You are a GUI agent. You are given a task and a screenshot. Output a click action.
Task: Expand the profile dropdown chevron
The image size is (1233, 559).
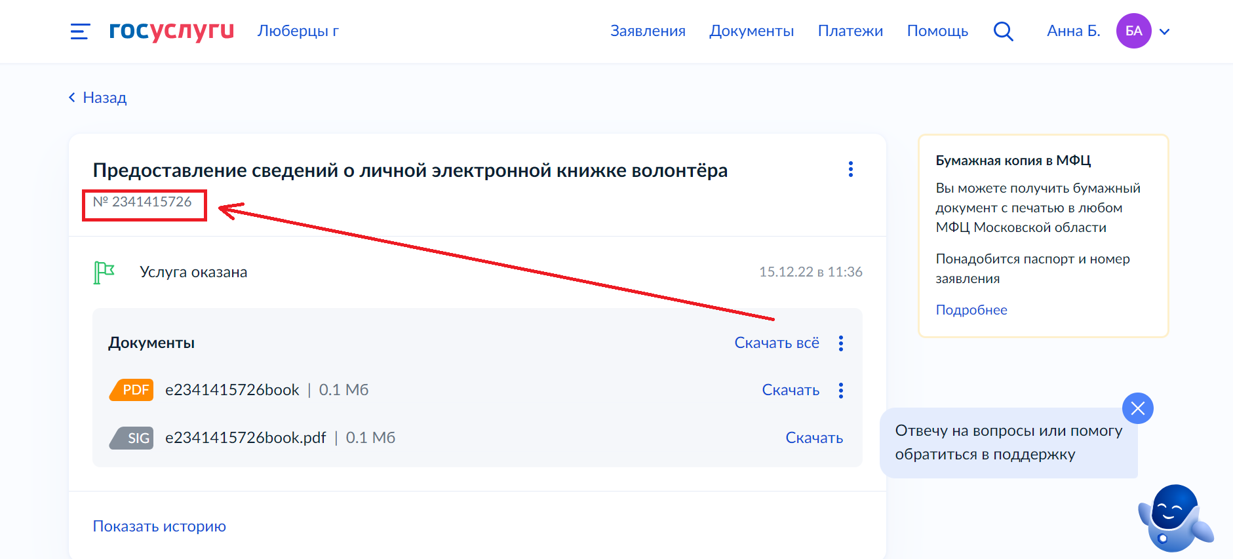1164,31
